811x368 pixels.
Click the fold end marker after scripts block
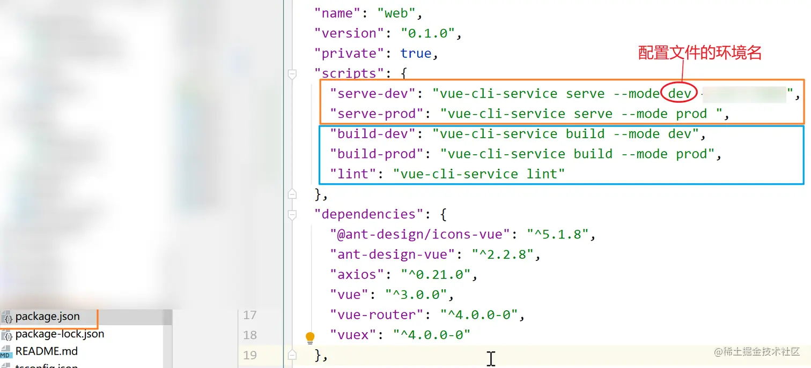tap(292, 193)
